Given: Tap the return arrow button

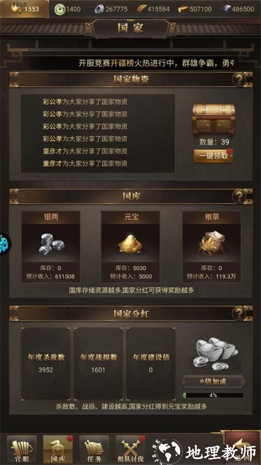Looking at the screenshot, I should click(242, 447).
